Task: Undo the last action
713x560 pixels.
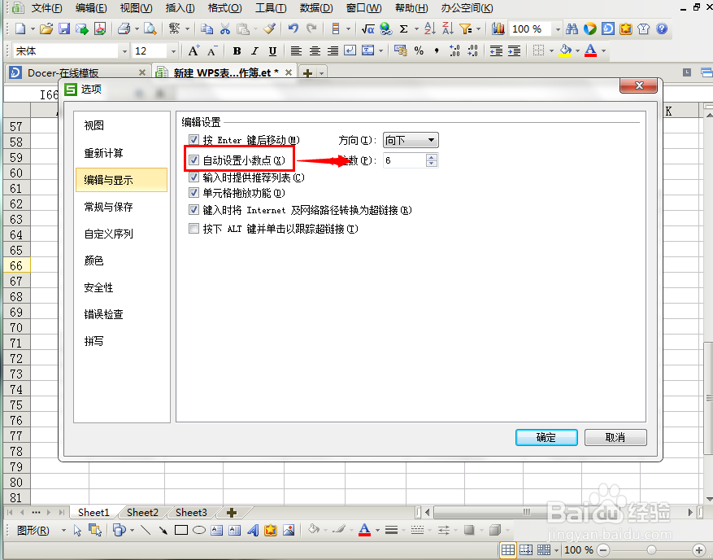Action: pyautogui.click(x=293, y=28)
